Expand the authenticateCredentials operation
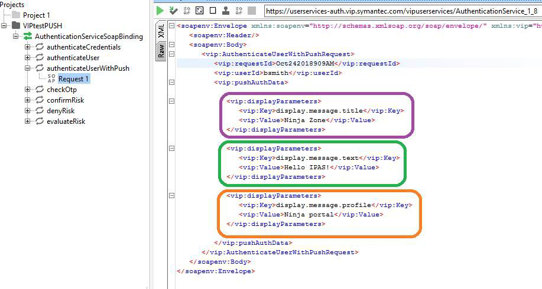 (27, 47)
